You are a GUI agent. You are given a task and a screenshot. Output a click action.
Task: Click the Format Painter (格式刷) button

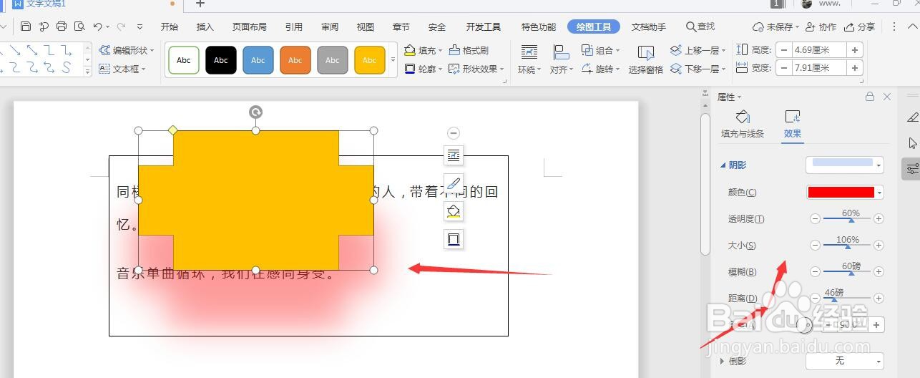click(469, 51)
